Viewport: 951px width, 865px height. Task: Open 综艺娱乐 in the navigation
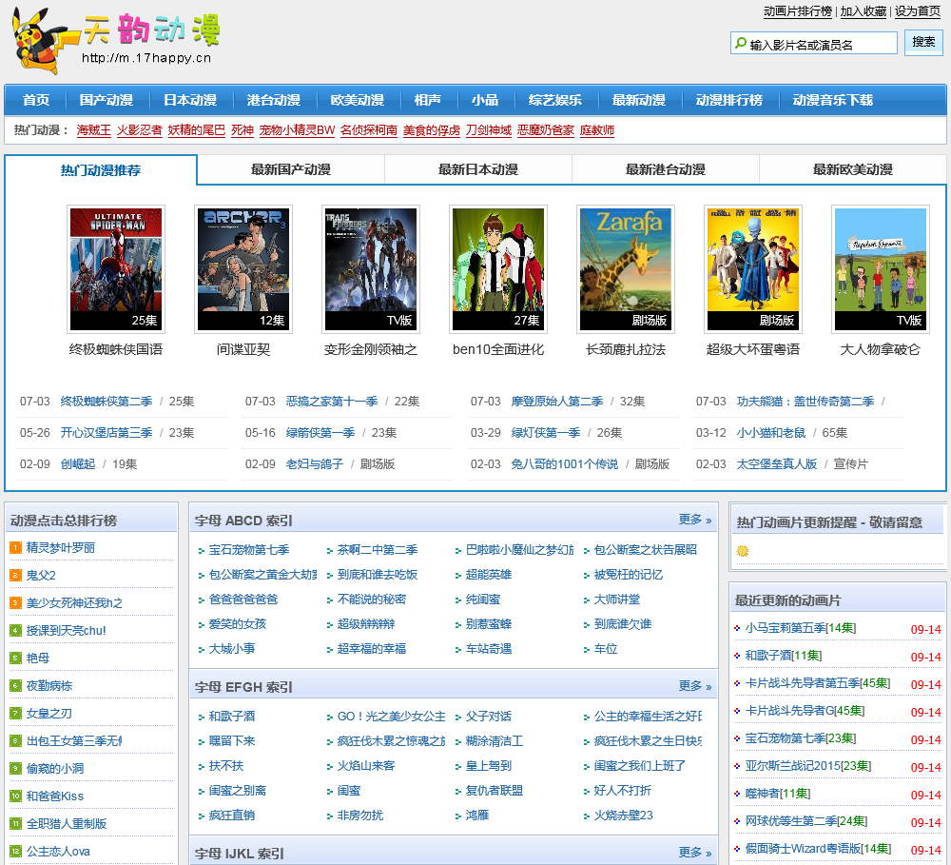pos(555,100)
